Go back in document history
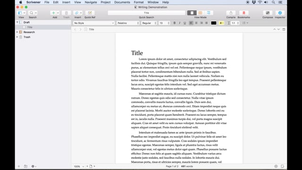Screen dimensions: 302x170 (x=75, y=29)
